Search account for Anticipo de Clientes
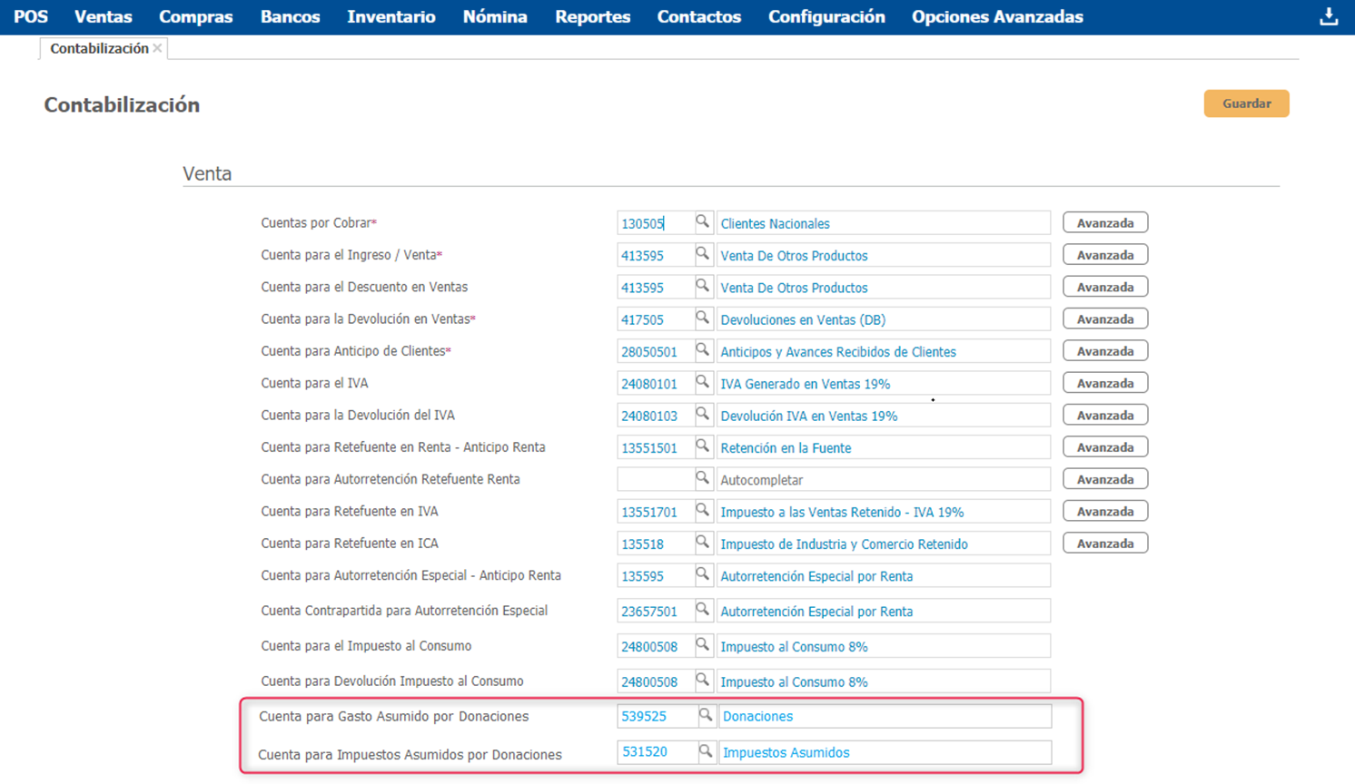Screen dimensions: 1355x784 pyautogui.click(x=702, y=350)
